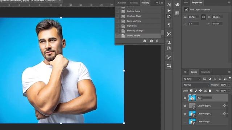The width and height of the screenshot is (232, 130).
Task: Switch to the Info tab
Action: tap(186, 3)
